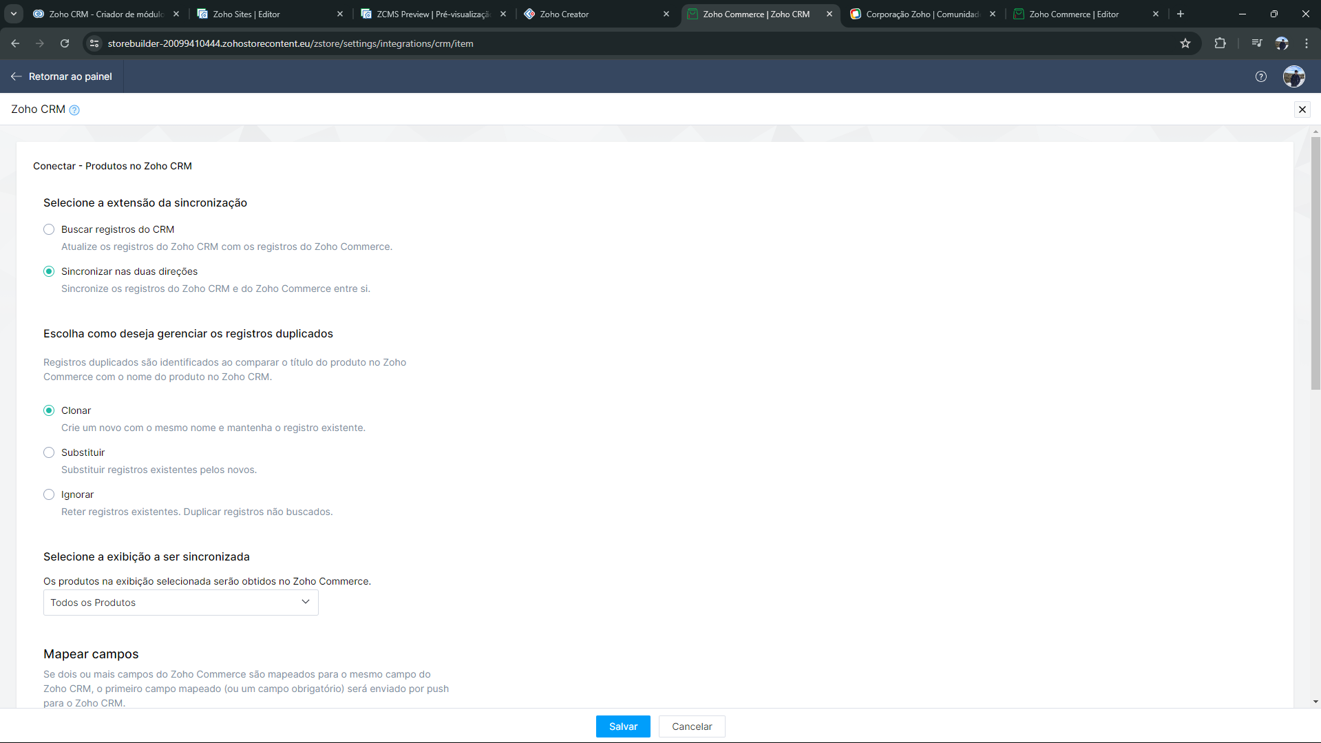Close the 'Zoho Sites | Editor' tab

point(340,14)
